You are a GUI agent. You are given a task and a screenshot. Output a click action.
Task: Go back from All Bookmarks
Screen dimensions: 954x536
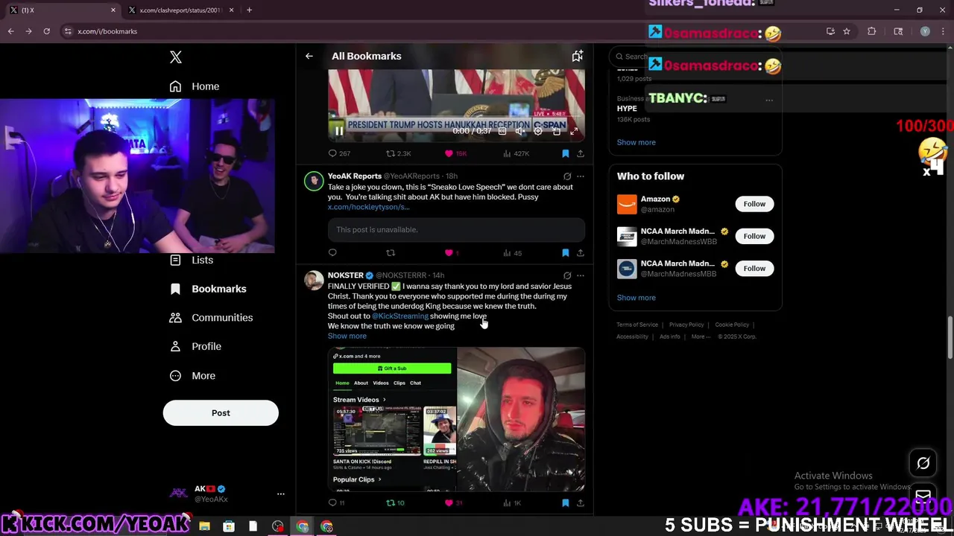pyautogui.click(x=309, y=56)
